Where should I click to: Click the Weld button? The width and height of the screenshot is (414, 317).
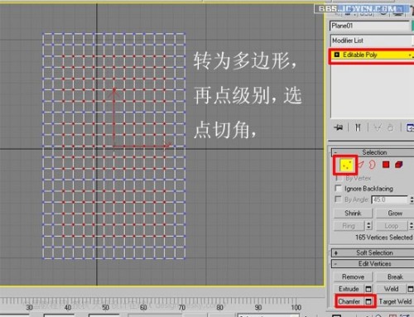392,289
